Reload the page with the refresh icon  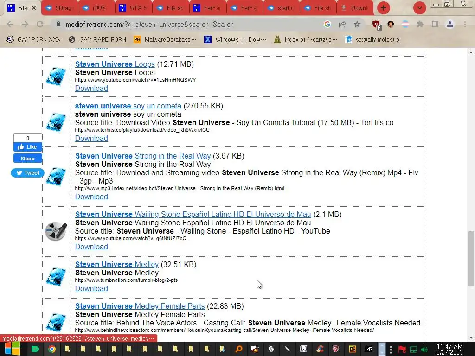point(40,24)
